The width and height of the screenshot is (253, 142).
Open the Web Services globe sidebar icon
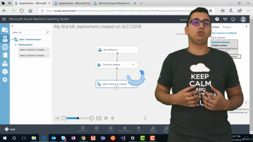(5, 47)
